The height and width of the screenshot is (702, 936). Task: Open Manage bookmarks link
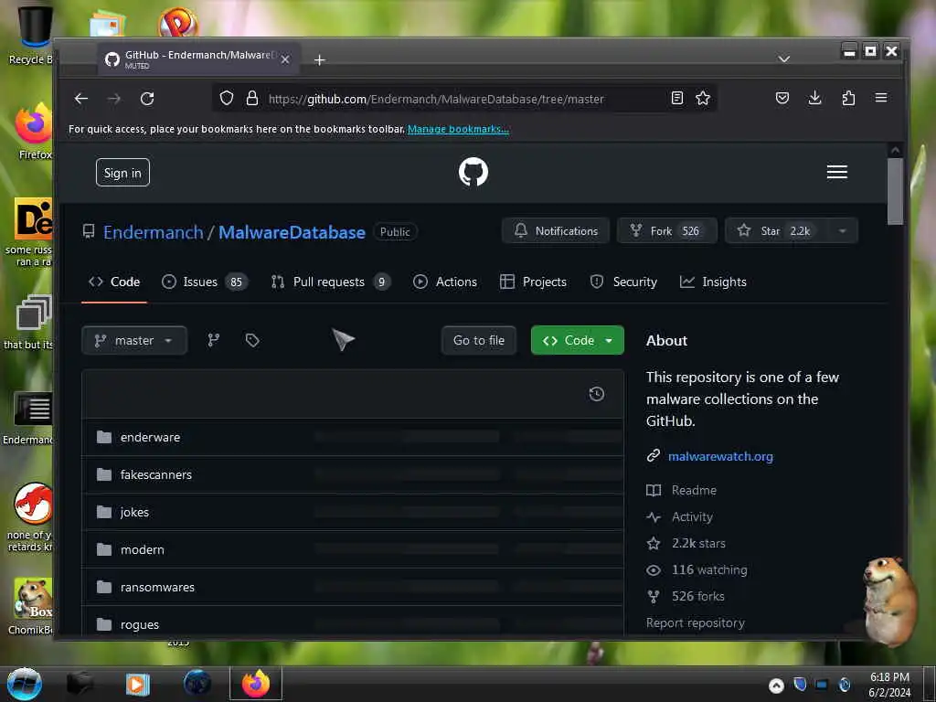point(458,129)
